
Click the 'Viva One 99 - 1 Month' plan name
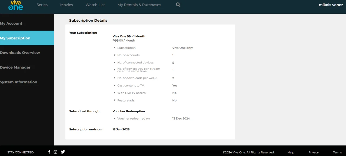coord(129,36)
